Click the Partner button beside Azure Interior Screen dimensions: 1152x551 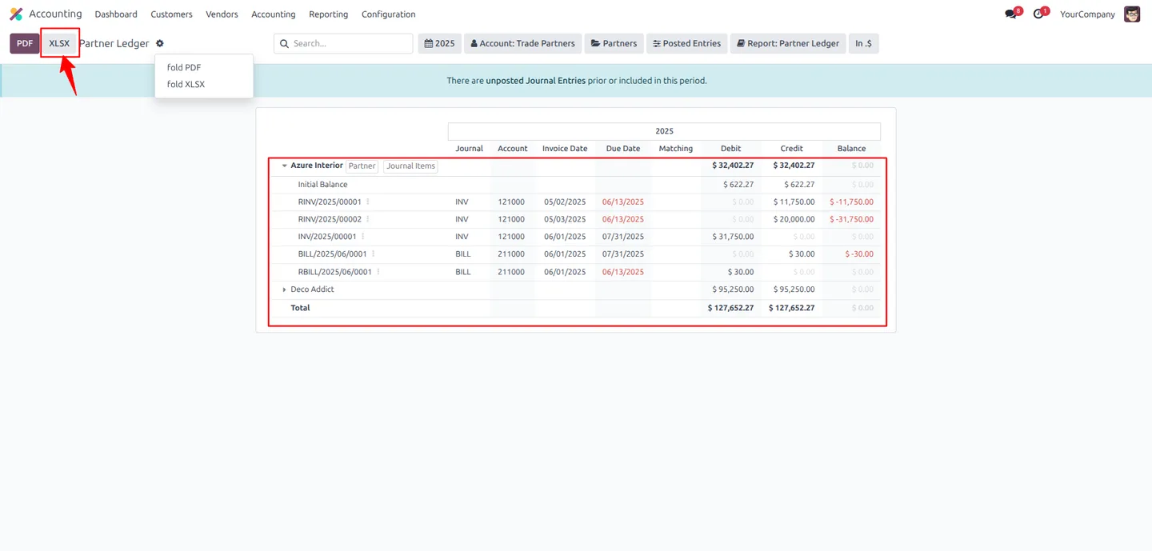(362, 166)
